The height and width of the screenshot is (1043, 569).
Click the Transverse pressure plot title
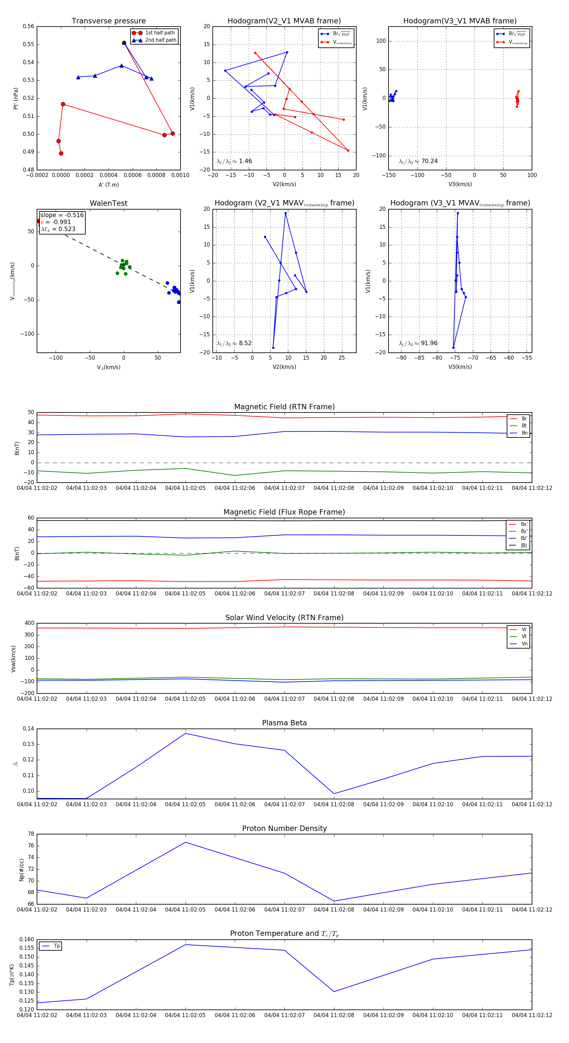108,21
